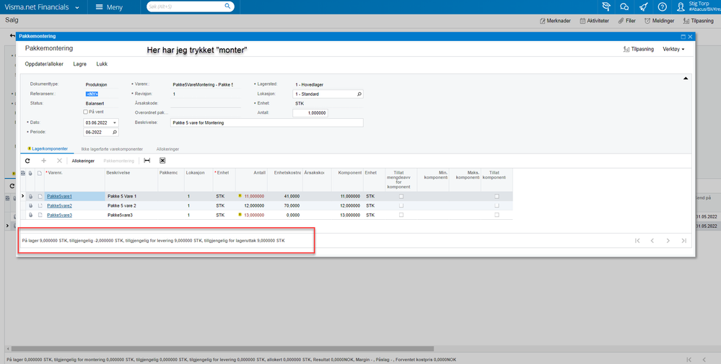Switch to the Allokeringer tab
The width and height of the screenshot is (721, 364).
[x=167, y=149]
